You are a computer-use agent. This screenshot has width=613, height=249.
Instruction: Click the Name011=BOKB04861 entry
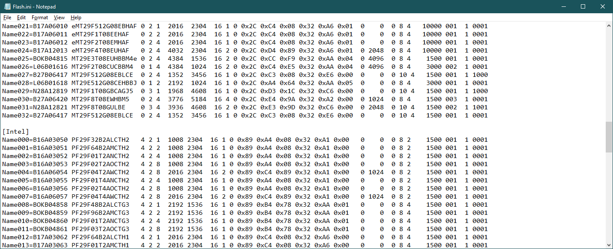point(35,229)
